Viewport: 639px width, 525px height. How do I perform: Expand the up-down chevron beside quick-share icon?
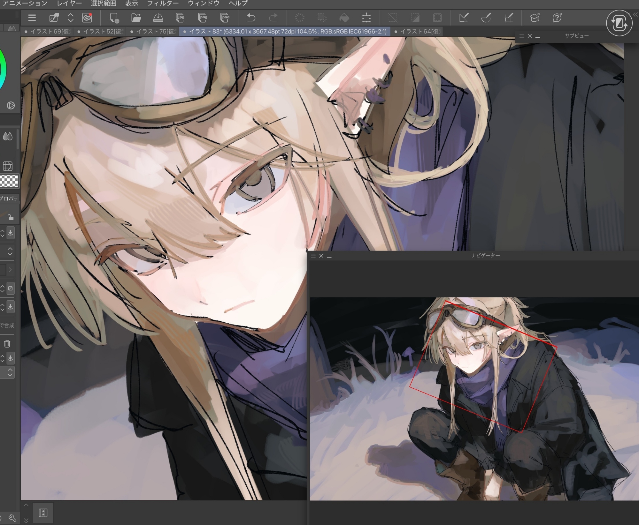pos(71,18)
